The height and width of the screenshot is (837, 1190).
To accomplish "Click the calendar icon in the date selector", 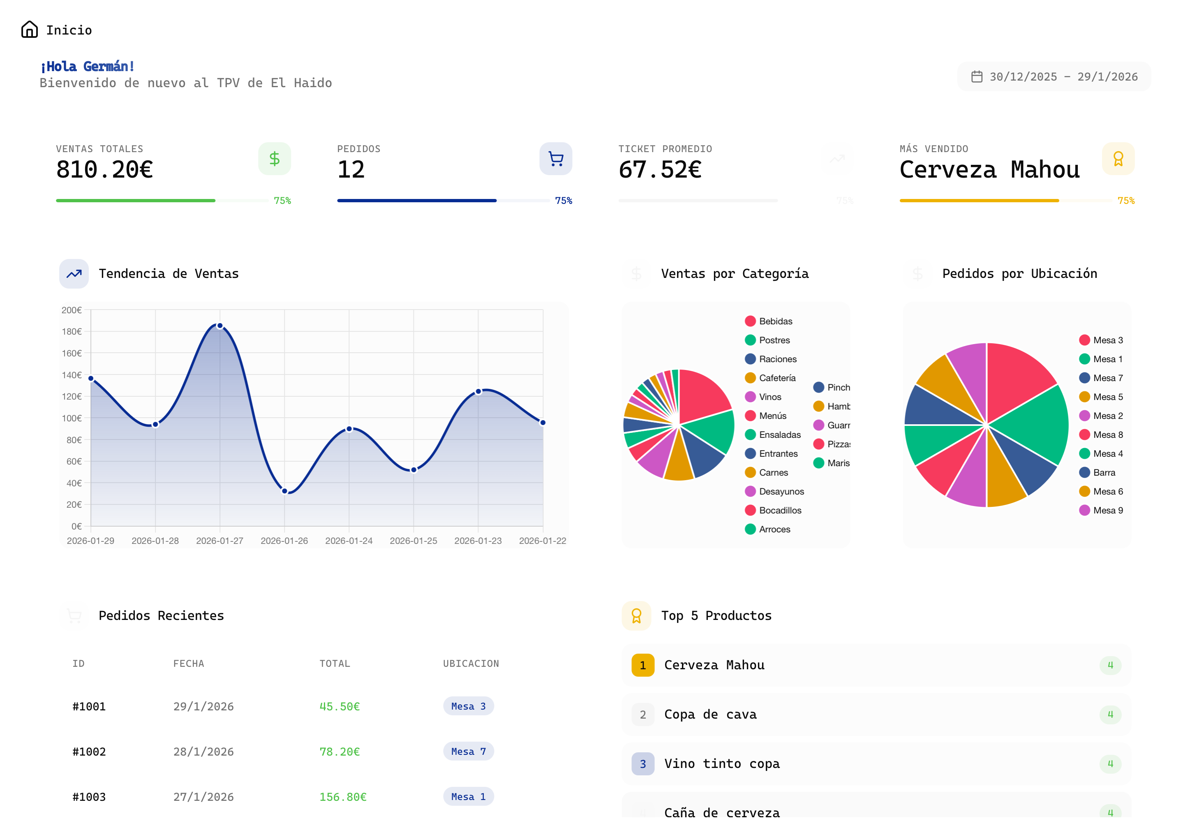I will coord(977,76).
